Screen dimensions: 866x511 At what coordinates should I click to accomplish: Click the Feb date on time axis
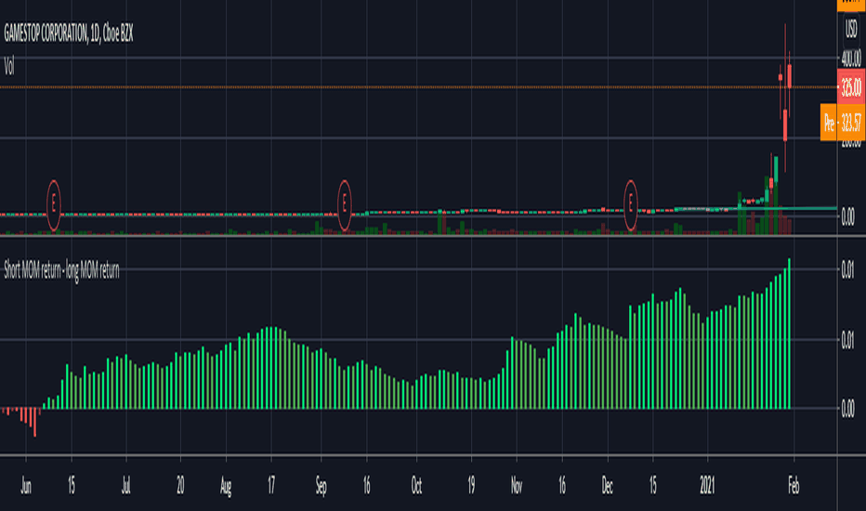(794, 486)
